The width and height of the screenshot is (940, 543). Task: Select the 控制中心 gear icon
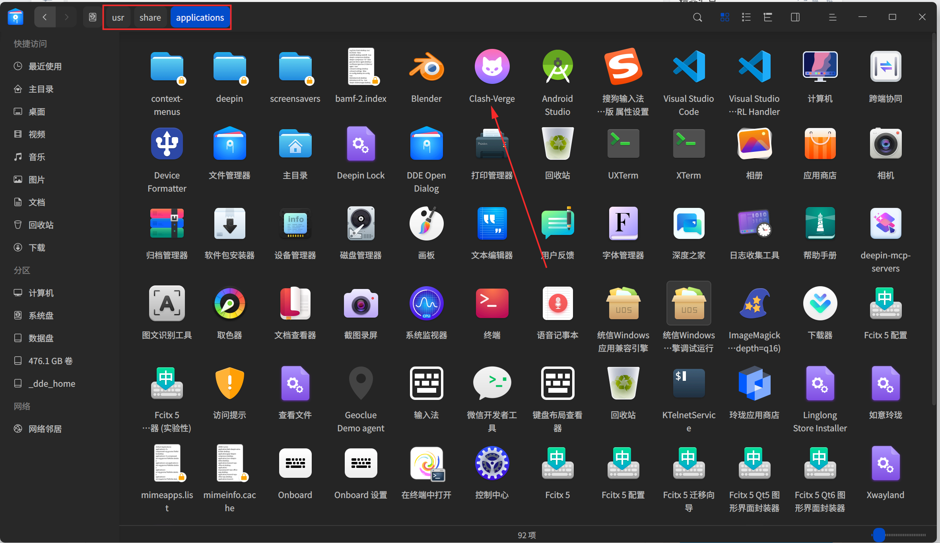pyautogui.click(x=492, y=463)
